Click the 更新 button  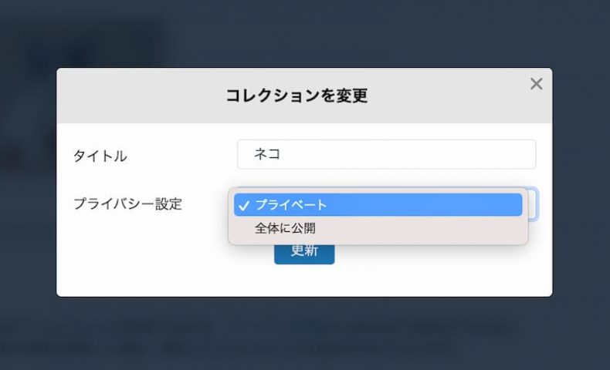304,252
